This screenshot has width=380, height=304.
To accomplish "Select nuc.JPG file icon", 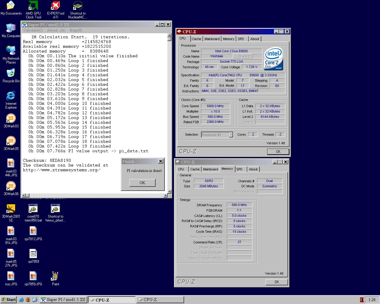I will (11, 279).
